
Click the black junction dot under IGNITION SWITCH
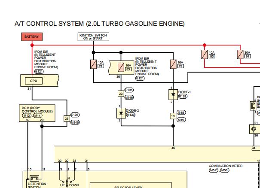(x=93, y=52)
